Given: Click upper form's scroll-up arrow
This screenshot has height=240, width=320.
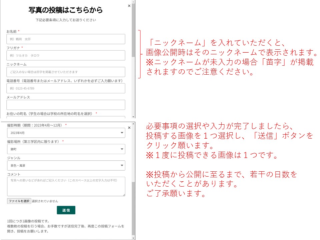Looking at the screenshot, I should (x=133, y=2).
